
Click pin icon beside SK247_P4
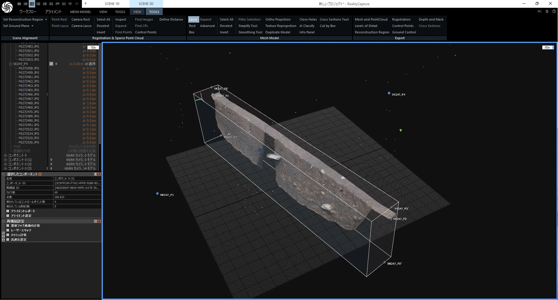(x=56, y=64)
